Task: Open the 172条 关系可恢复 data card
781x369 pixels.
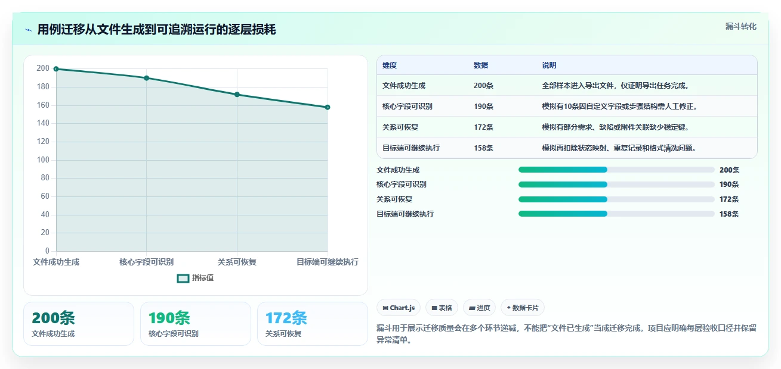Action: pos(313,324)
